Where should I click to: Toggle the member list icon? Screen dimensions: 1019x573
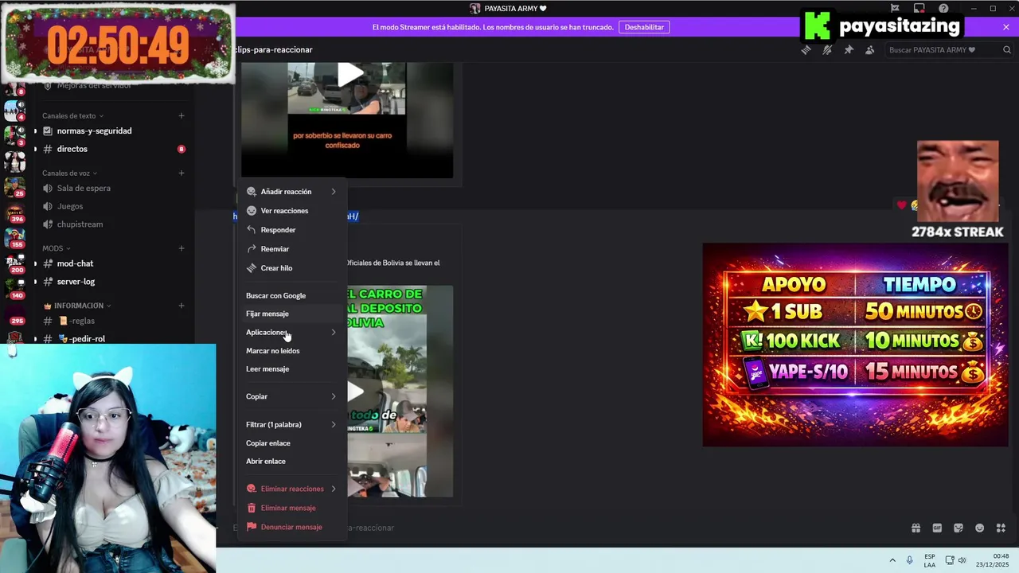[869, 49]
